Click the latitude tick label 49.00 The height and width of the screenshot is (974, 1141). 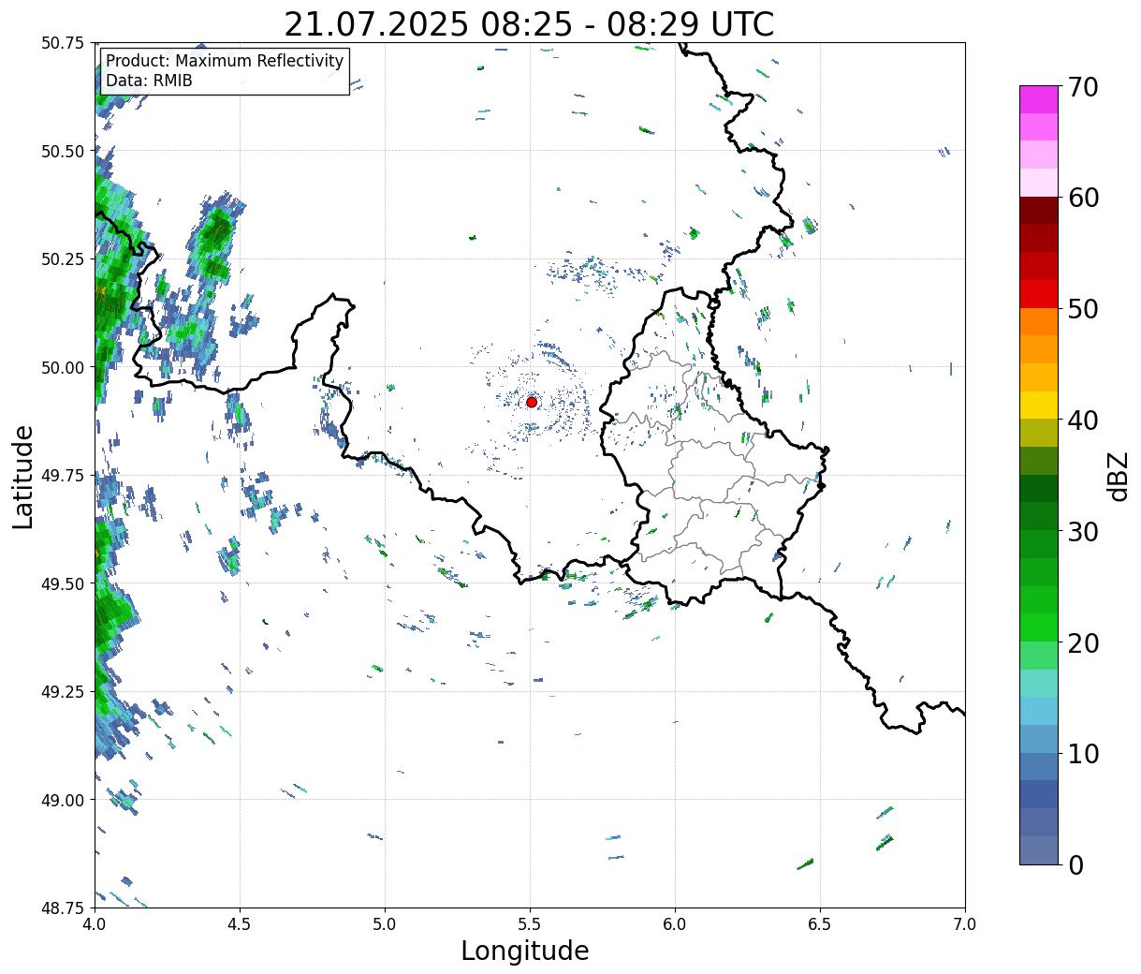[x=63, y=800]
